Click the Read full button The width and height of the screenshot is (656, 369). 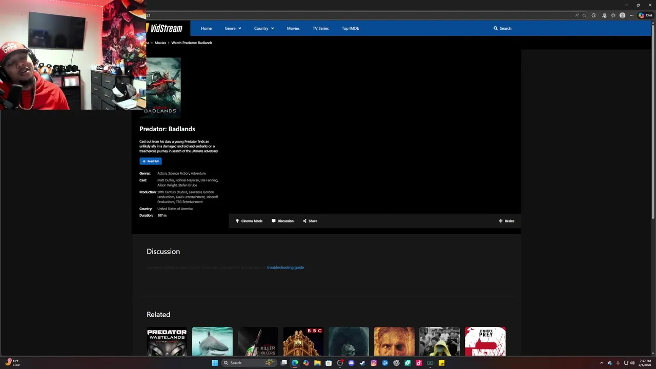coord(151,161)
